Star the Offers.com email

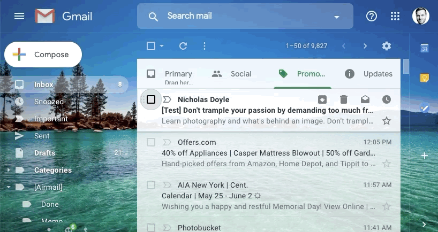click(x=387, y=164)
